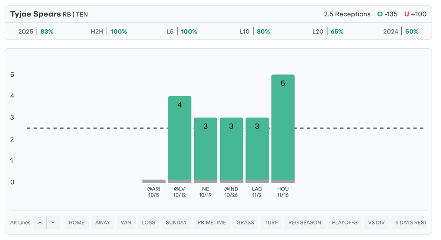Filter by SUNDAY games
The image size is (441, 240).
coord(176,222)
